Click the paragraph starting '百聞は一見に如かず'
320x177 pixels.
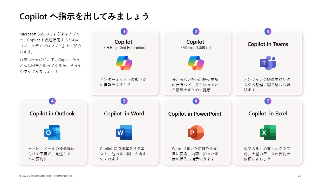(x=50, y=65)
